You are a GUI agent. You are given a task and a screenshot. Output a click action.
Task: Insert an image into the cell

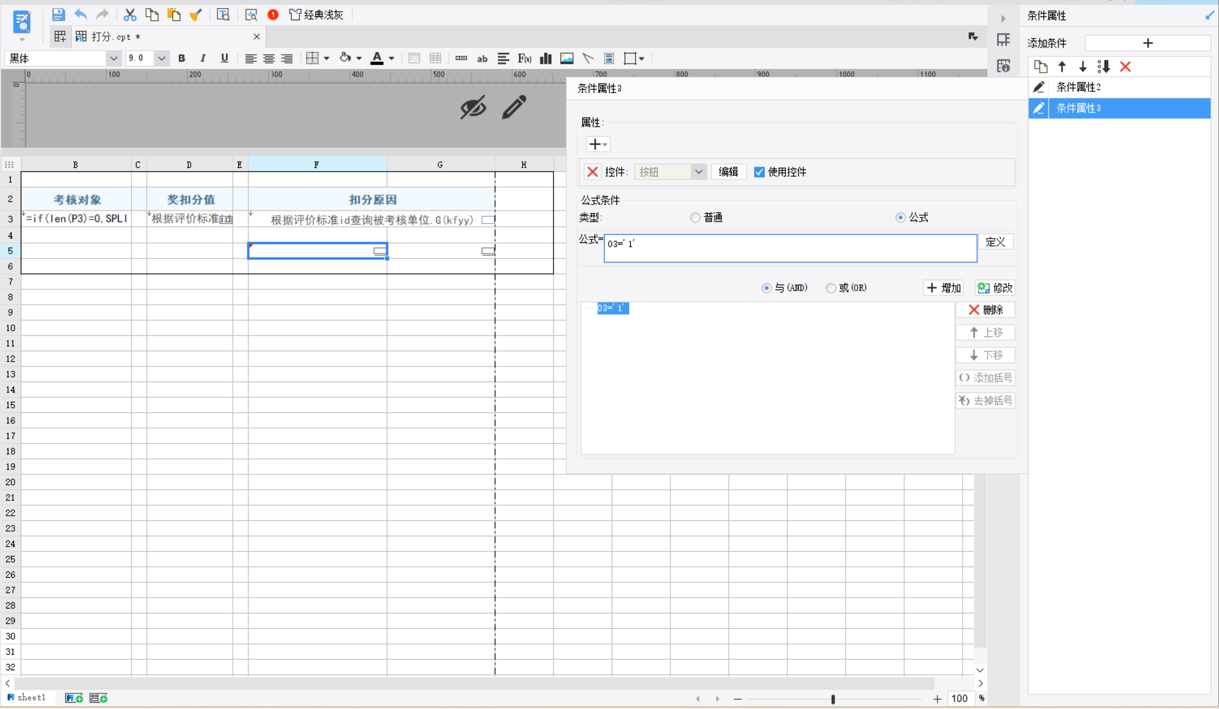pyautogui.click(x=566, y=58)
